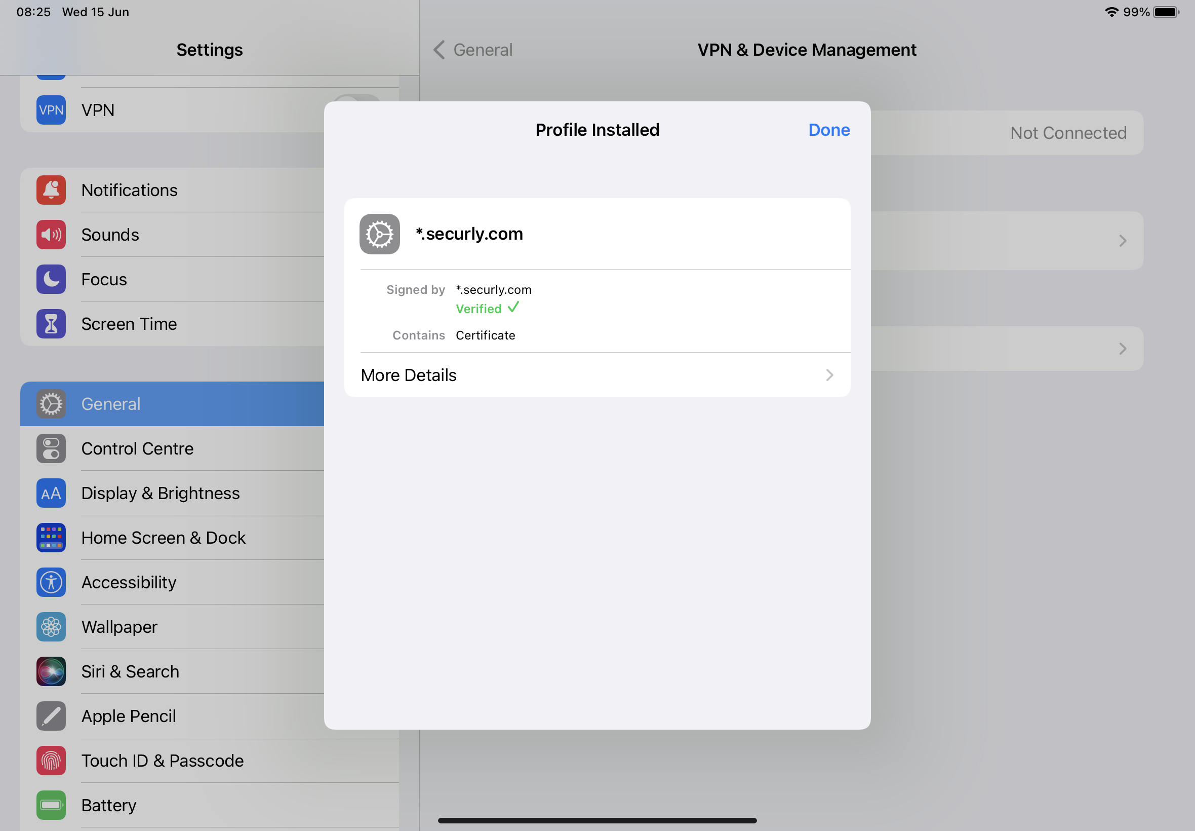The width and height of the screenshot is (1195, 831).
Task: Open Accessibility settings
Action: pos(172,583)
